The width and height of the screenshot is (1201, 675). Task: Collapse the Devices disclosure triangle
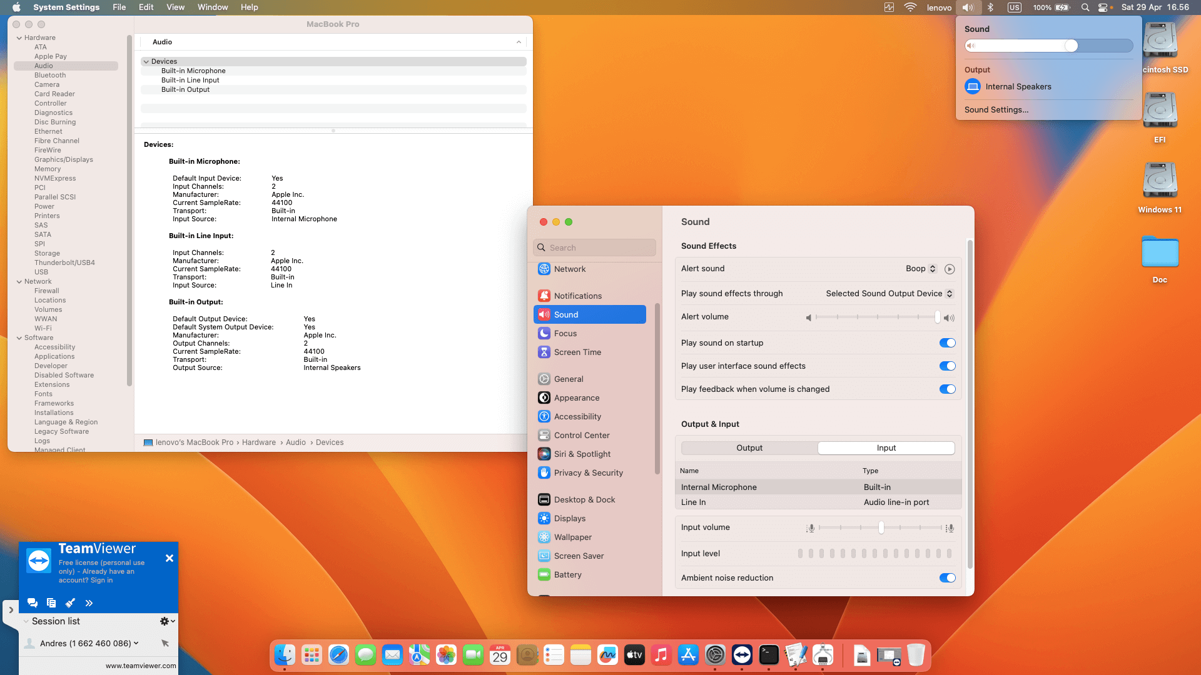[x=146, y=62]
